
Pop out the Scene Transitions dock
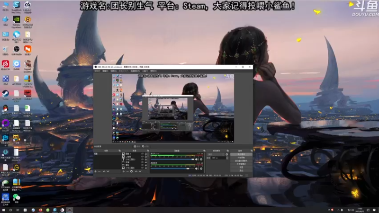(x=227, y=151)
